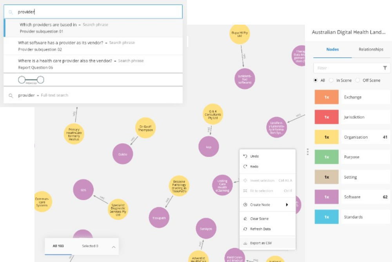The width and height of the screenshot is (392, 262).
Task: Select the 'provider – Full-text search' option
Action: tap(93, 95)
